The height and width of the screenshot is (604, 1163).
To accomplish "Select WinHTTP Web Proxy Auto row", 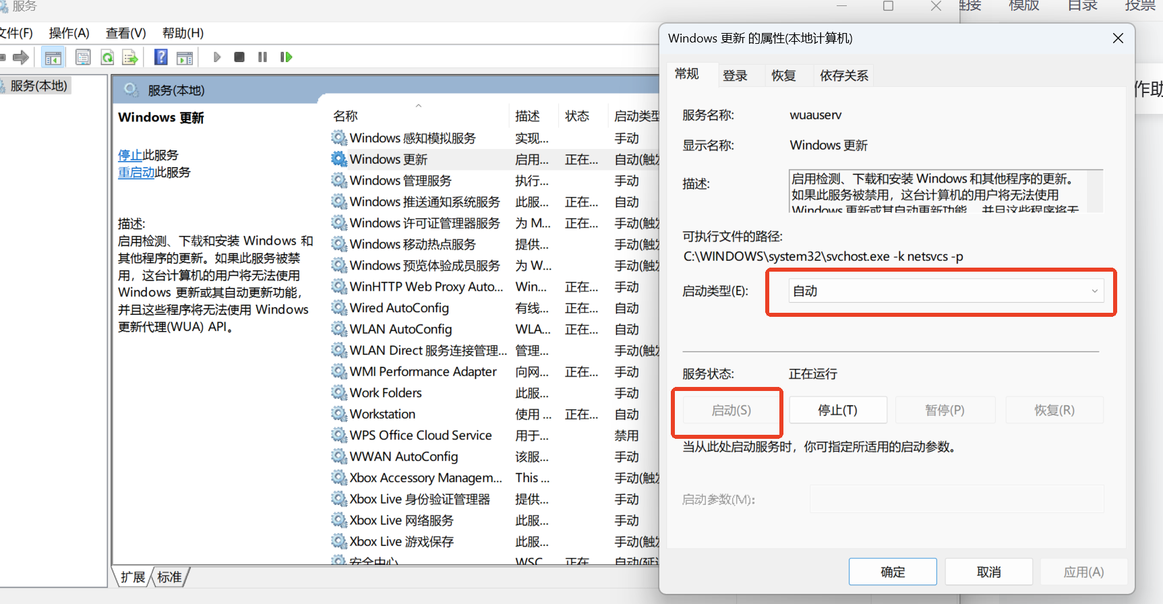I will 495,286.
